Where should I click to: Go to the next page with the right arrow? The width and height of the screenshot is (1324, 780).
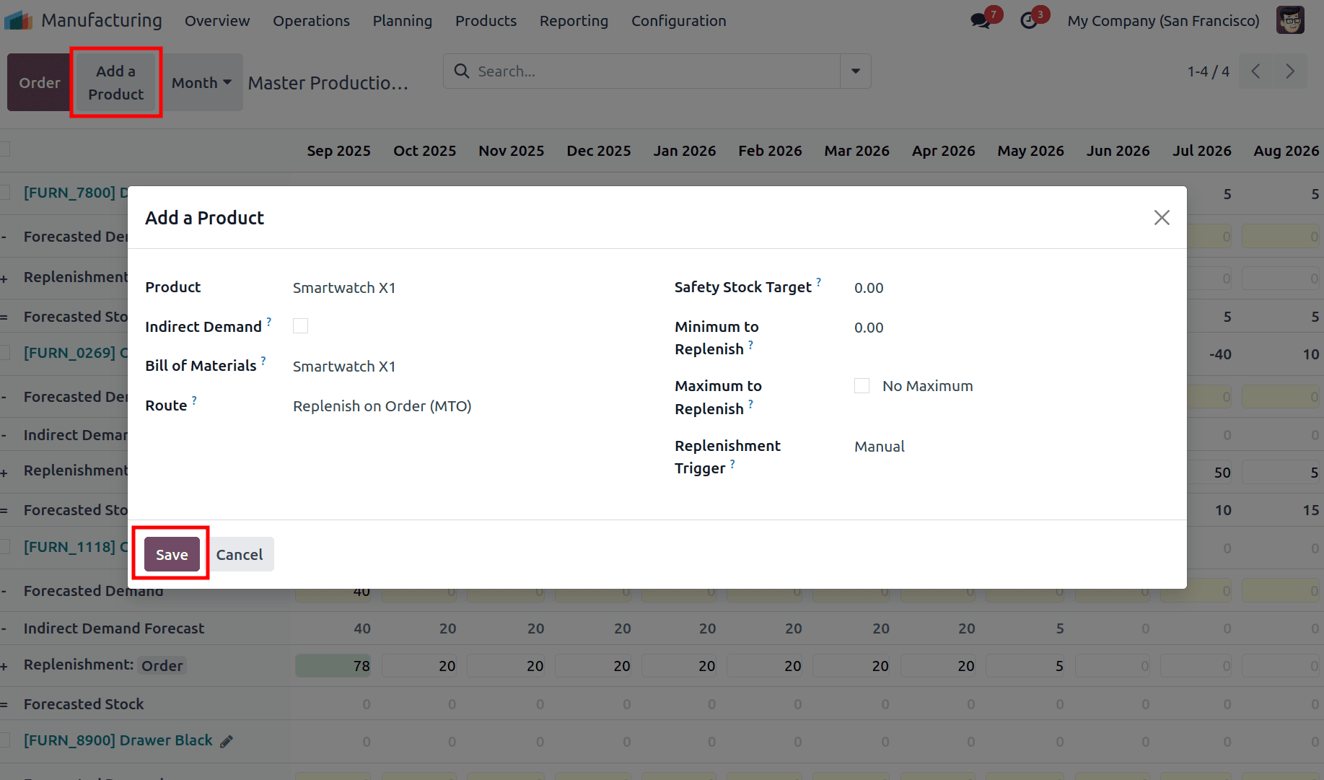1290,71
